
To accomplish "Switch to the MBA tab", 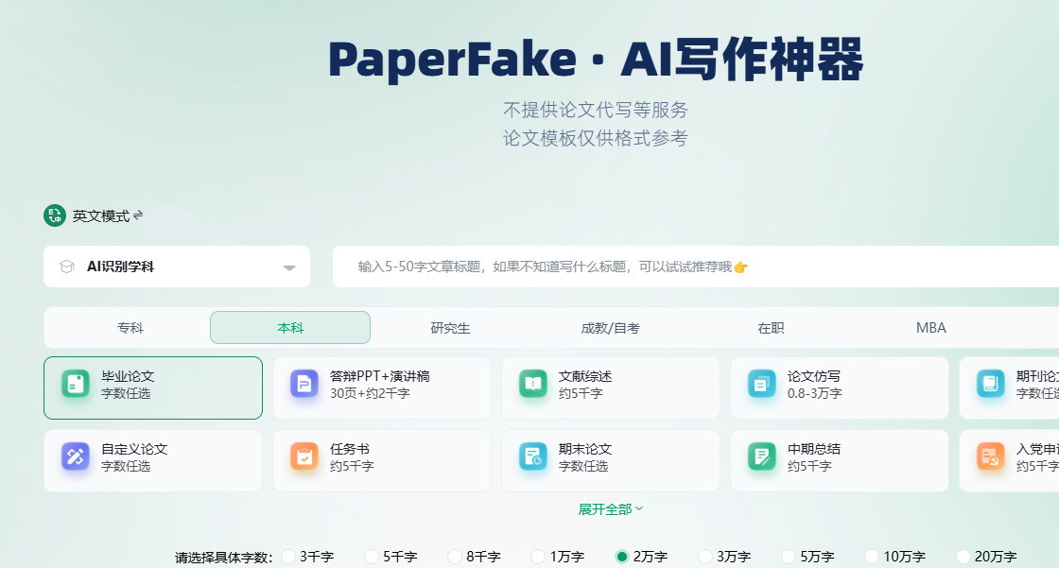I will pos(930,328).
